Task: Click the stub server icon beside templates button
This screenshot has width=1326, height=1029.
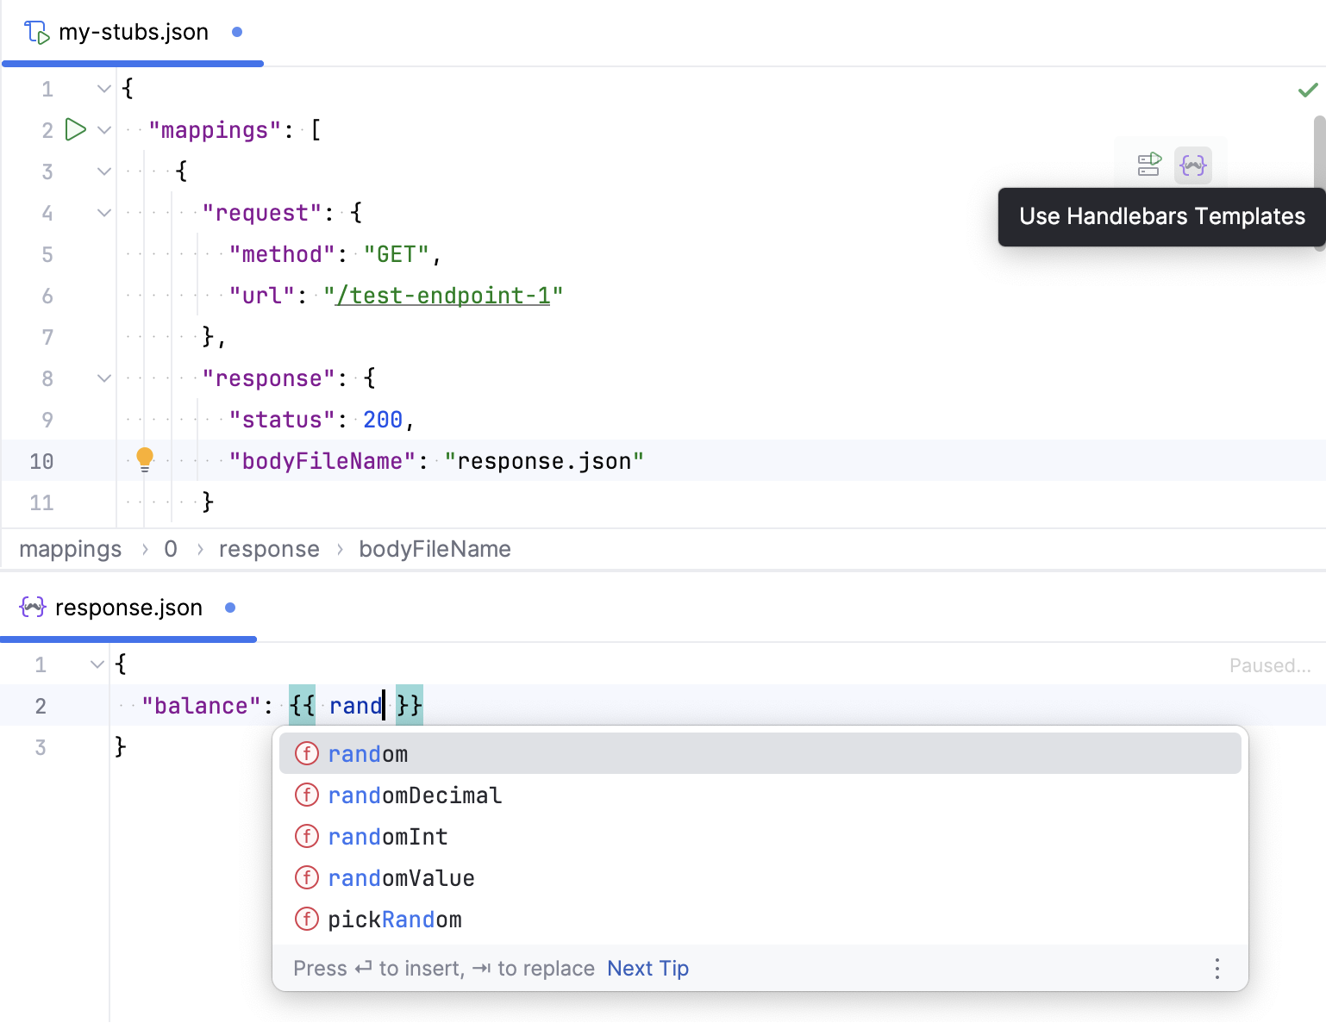Action: tap(1148, 165)
